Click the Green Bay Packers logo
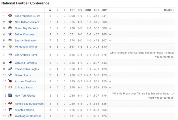Screen dimensions: 178x120 point(10,28)
